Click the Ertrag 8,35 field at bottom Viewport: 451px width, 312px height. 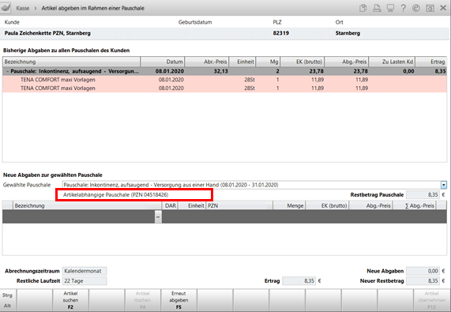299,280
